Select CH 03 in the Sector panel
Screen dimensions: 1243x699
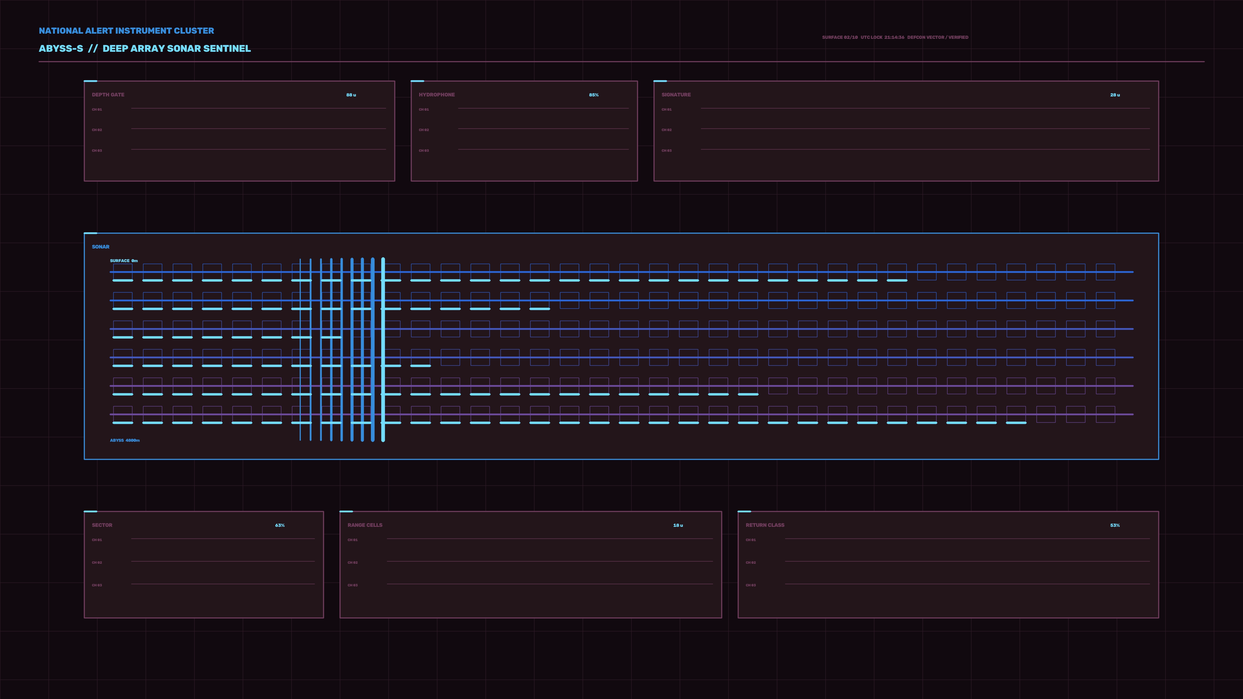coord(97,585)
